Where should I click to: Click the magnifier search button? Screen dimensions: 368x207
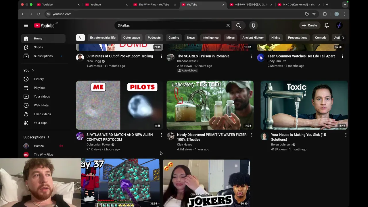pos(239,25)
